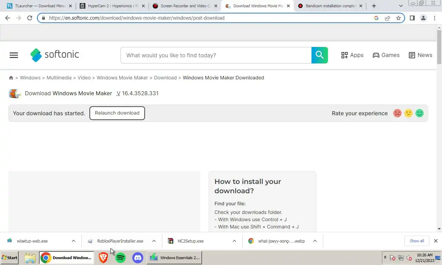Viewport: 442px width, 265px height.
Task: Open the tab search dropdown
Action: tap(401, 6)
